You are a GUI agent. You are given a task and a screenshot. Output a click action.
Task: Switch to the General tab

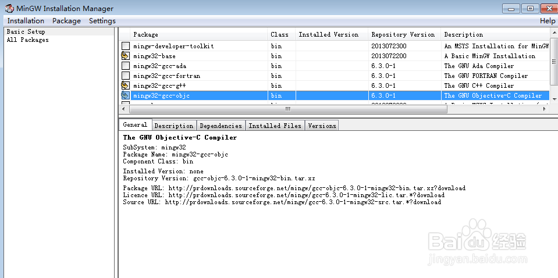(x=135, y=125)
